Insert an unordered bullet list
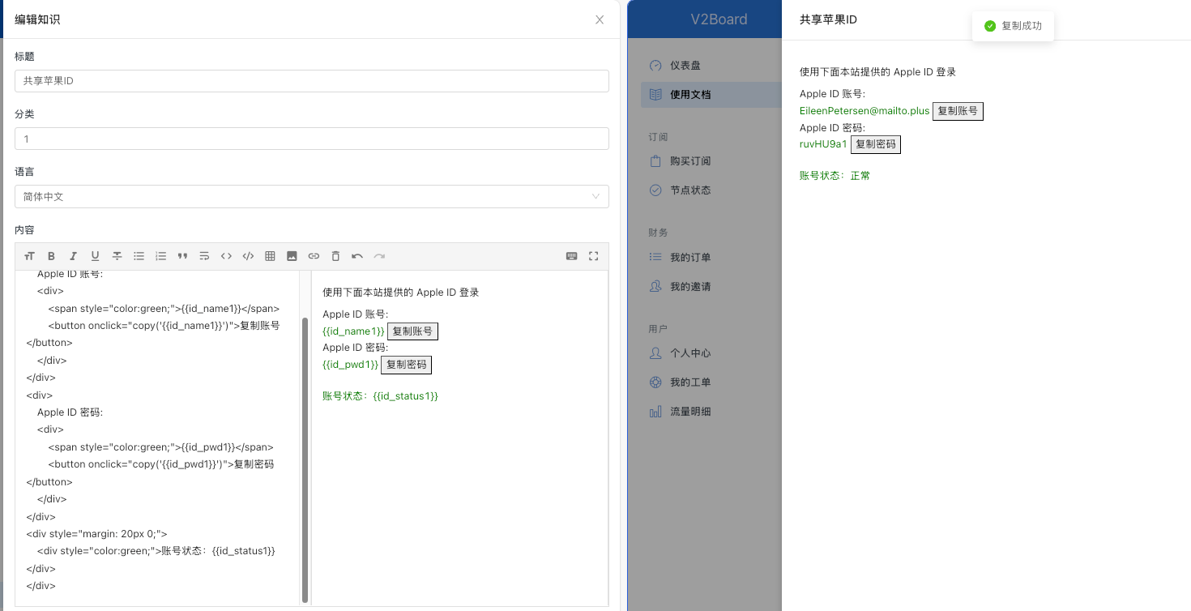 139,256
